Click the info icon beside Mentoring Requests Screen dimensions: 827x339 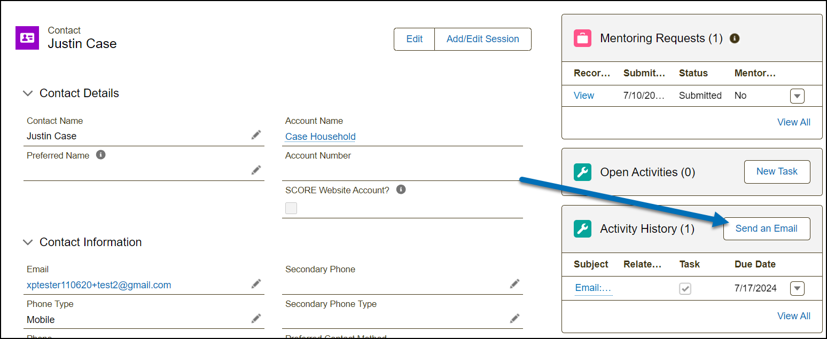point(735,38)
